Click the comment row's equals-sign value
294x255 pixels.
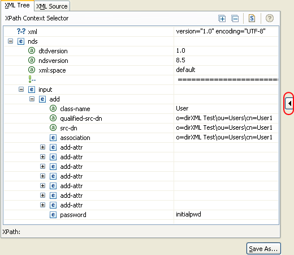(228, 79)
